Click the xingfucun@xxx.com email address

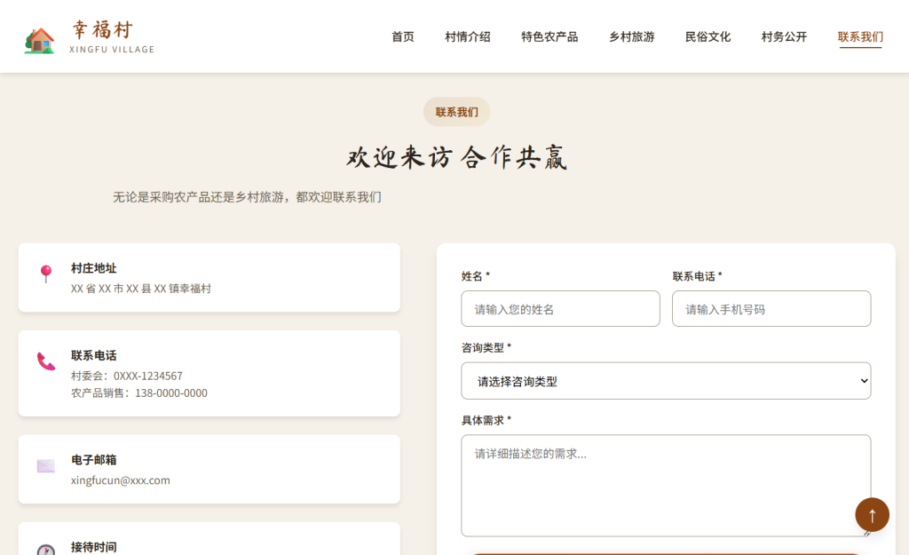coord(121,480)
